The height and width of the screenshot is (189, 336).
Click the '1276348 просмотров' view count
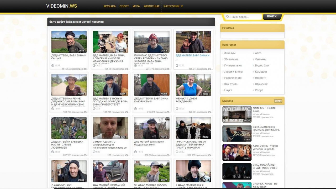(264, 155)
